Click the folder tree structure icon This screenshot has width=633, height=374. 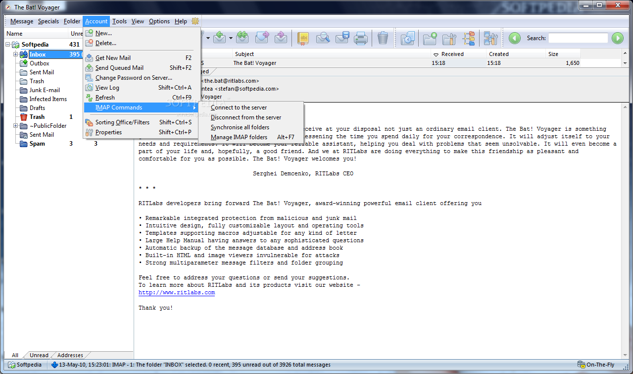[468, 38]
